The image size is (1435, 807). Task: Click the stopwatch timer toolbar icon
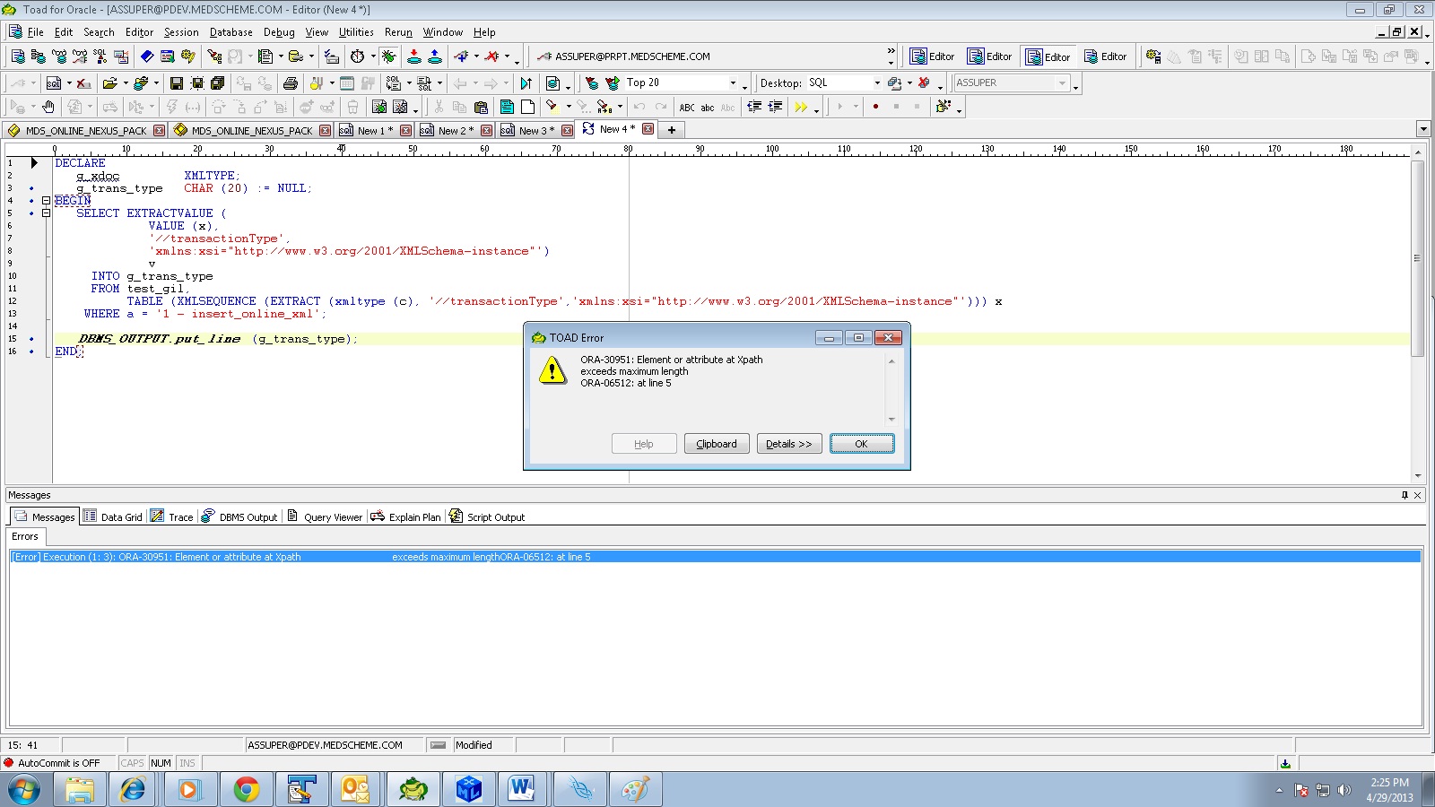coord(357,56)
